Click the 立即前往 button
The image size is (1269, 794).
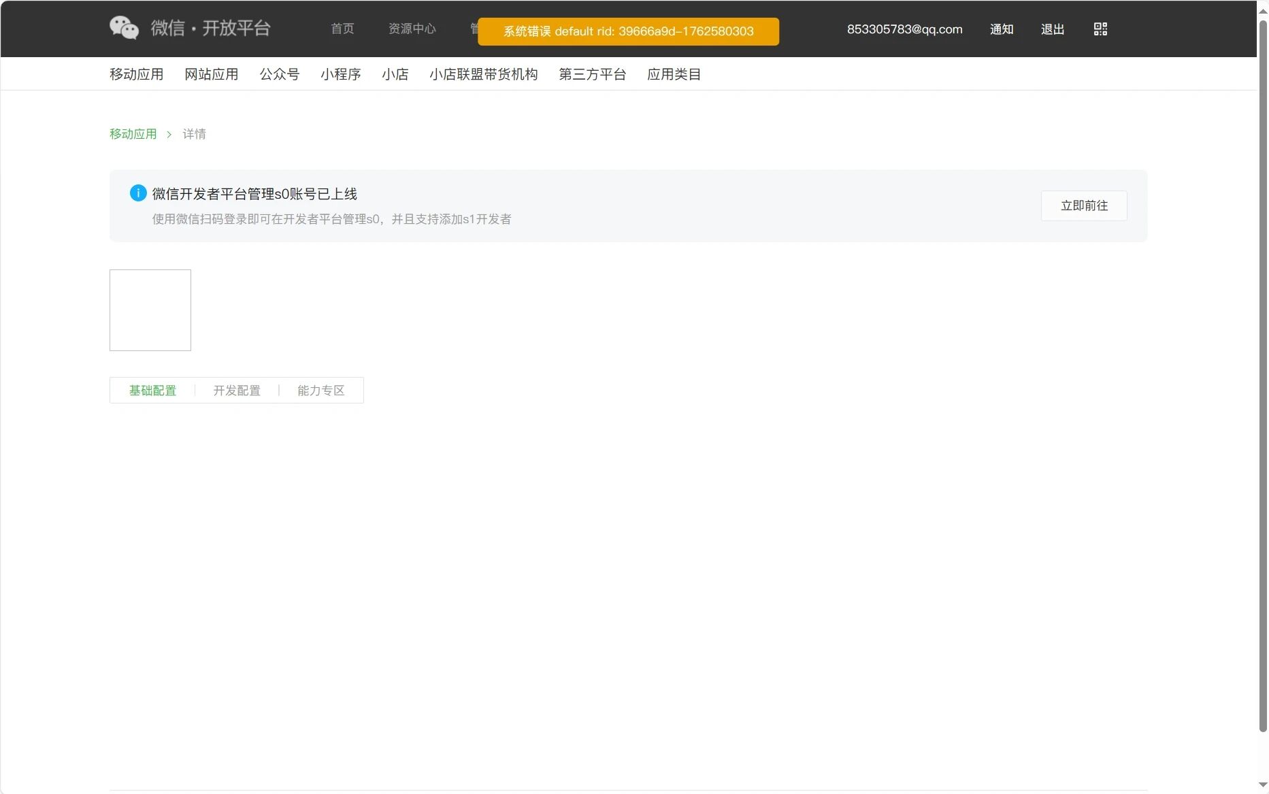pos(1084,205)
